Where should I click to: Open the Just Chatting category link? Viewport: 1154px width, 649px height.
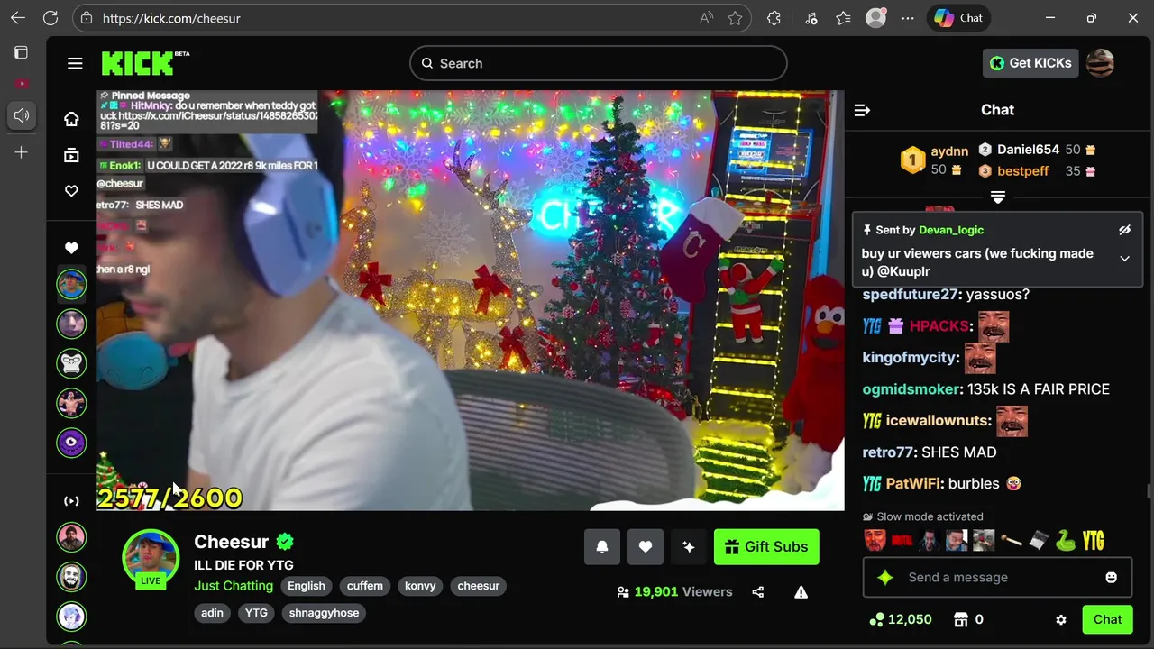[x=234, y=586]
